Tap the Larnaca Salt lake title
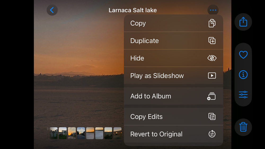This screenshot has height=149, width=265. (132, 10)
